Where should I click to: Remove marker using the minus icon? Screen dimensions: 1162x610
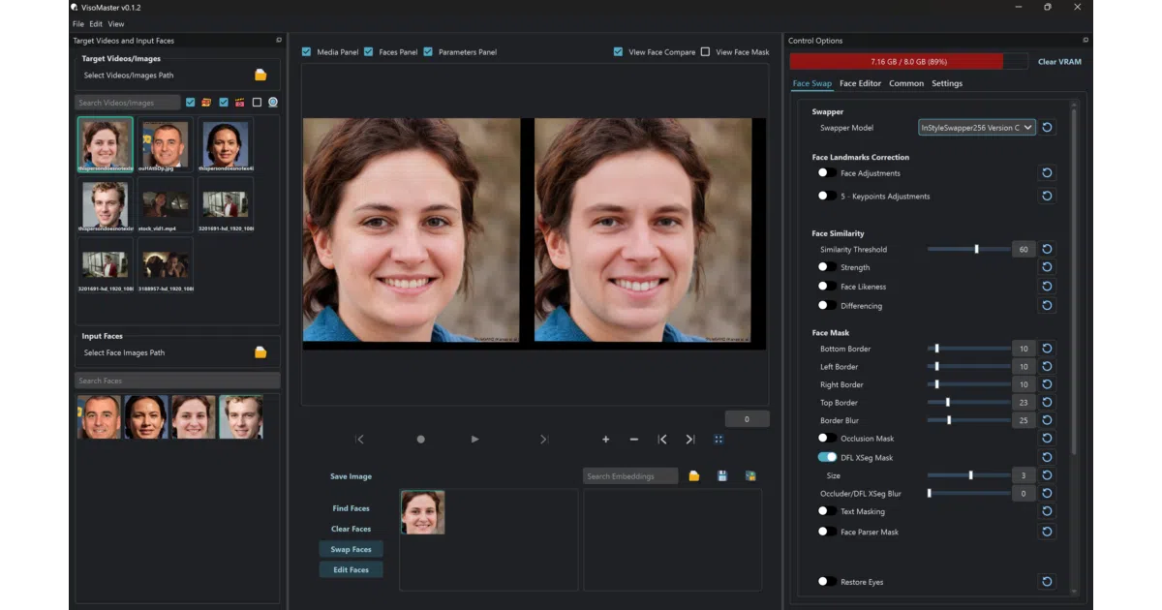(x=634, y=439)
